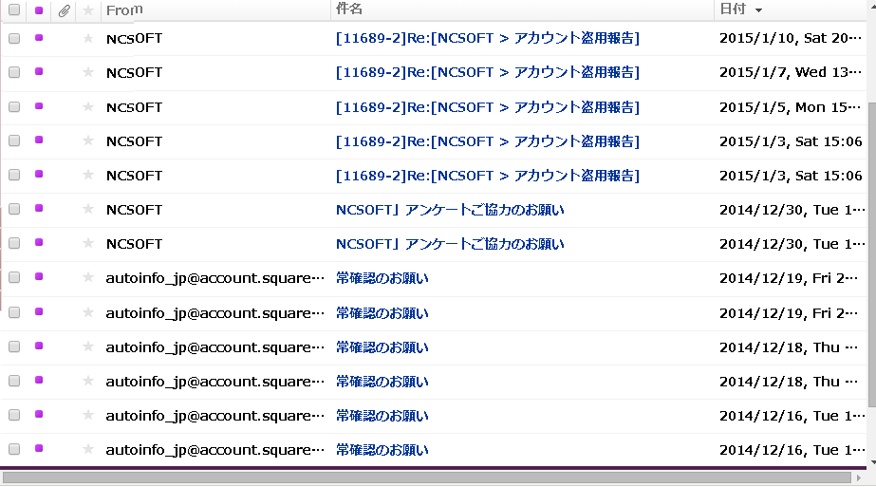Screen dimensions: 876x487
Task: Check the 2015/1/10 NCSOFT email checkbox
Action: click(14, 39)
